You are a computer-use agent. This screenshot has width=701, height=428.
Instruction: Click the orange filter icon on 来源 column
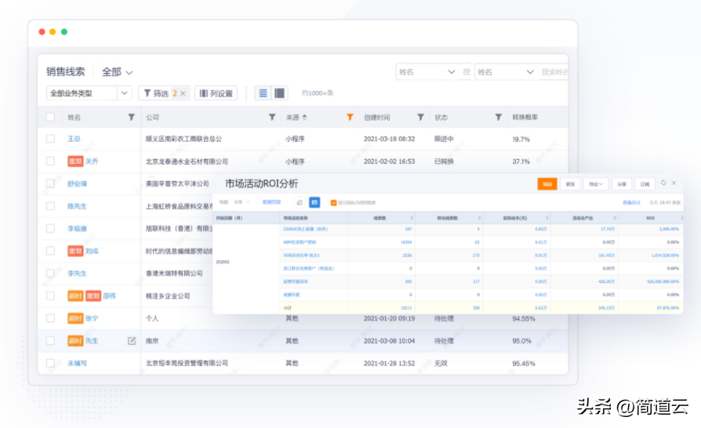tap(350, 117)
